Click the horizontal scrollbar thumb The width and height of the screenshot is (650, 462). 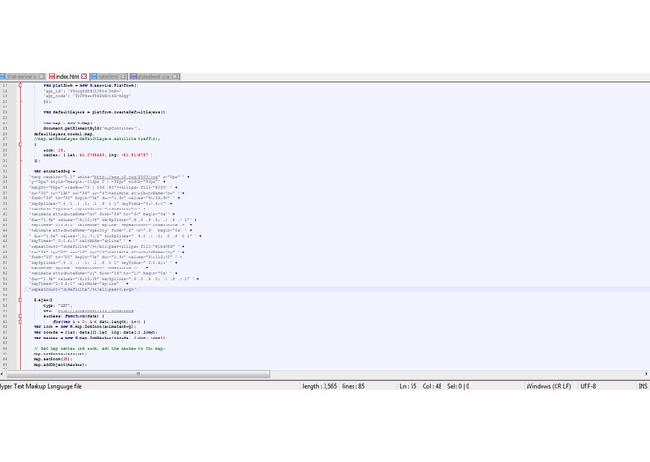point(138,374)
